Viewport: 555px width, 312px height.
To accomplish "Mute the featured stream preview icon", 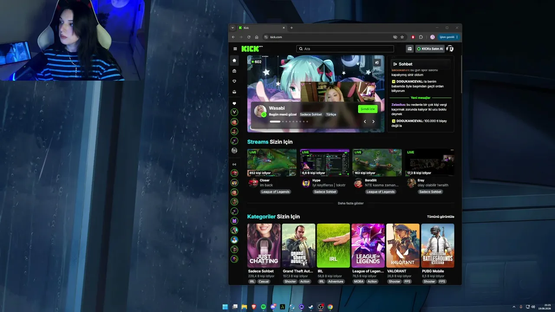I will 377,63.
